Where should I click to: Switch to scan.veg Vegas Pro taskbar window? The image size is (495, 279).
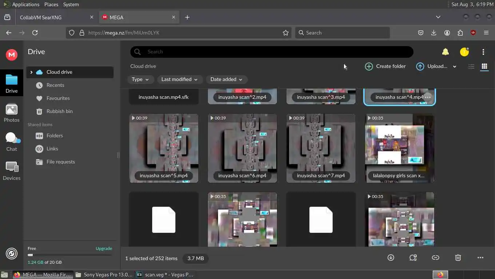[x=165, y=275]
